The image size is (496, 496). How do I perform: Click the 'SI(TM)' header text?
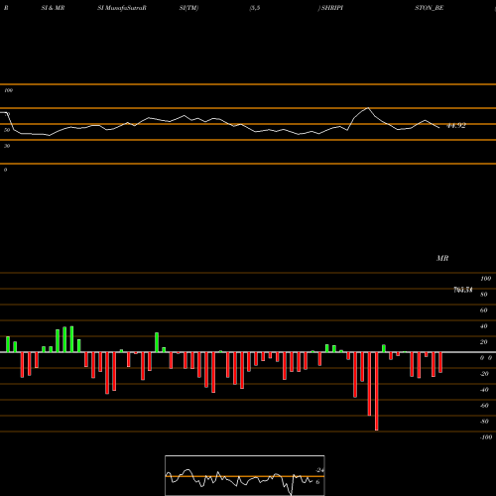[188, 8]
